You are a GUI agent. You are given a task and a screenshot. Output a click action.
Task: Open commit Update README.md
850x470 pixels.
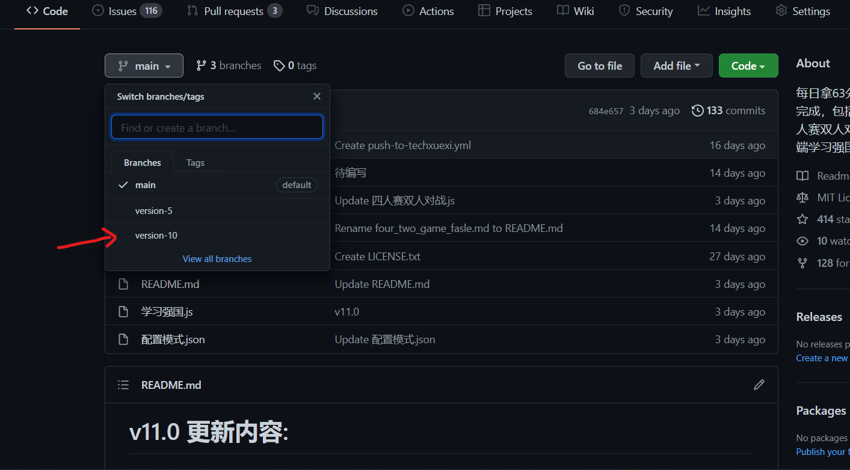[382, 284]
